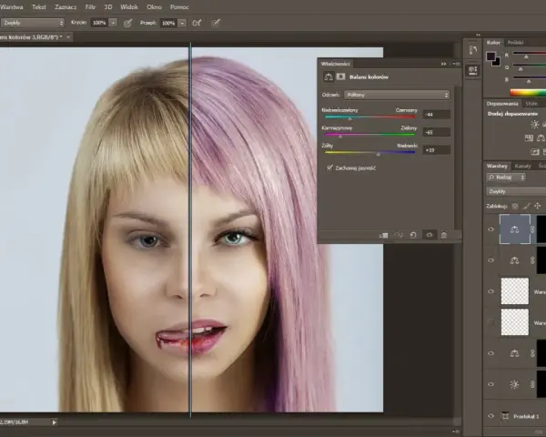546x437 pixels.
Task: Select the upper transparent layer thumbnail
Action: [515, 291]
